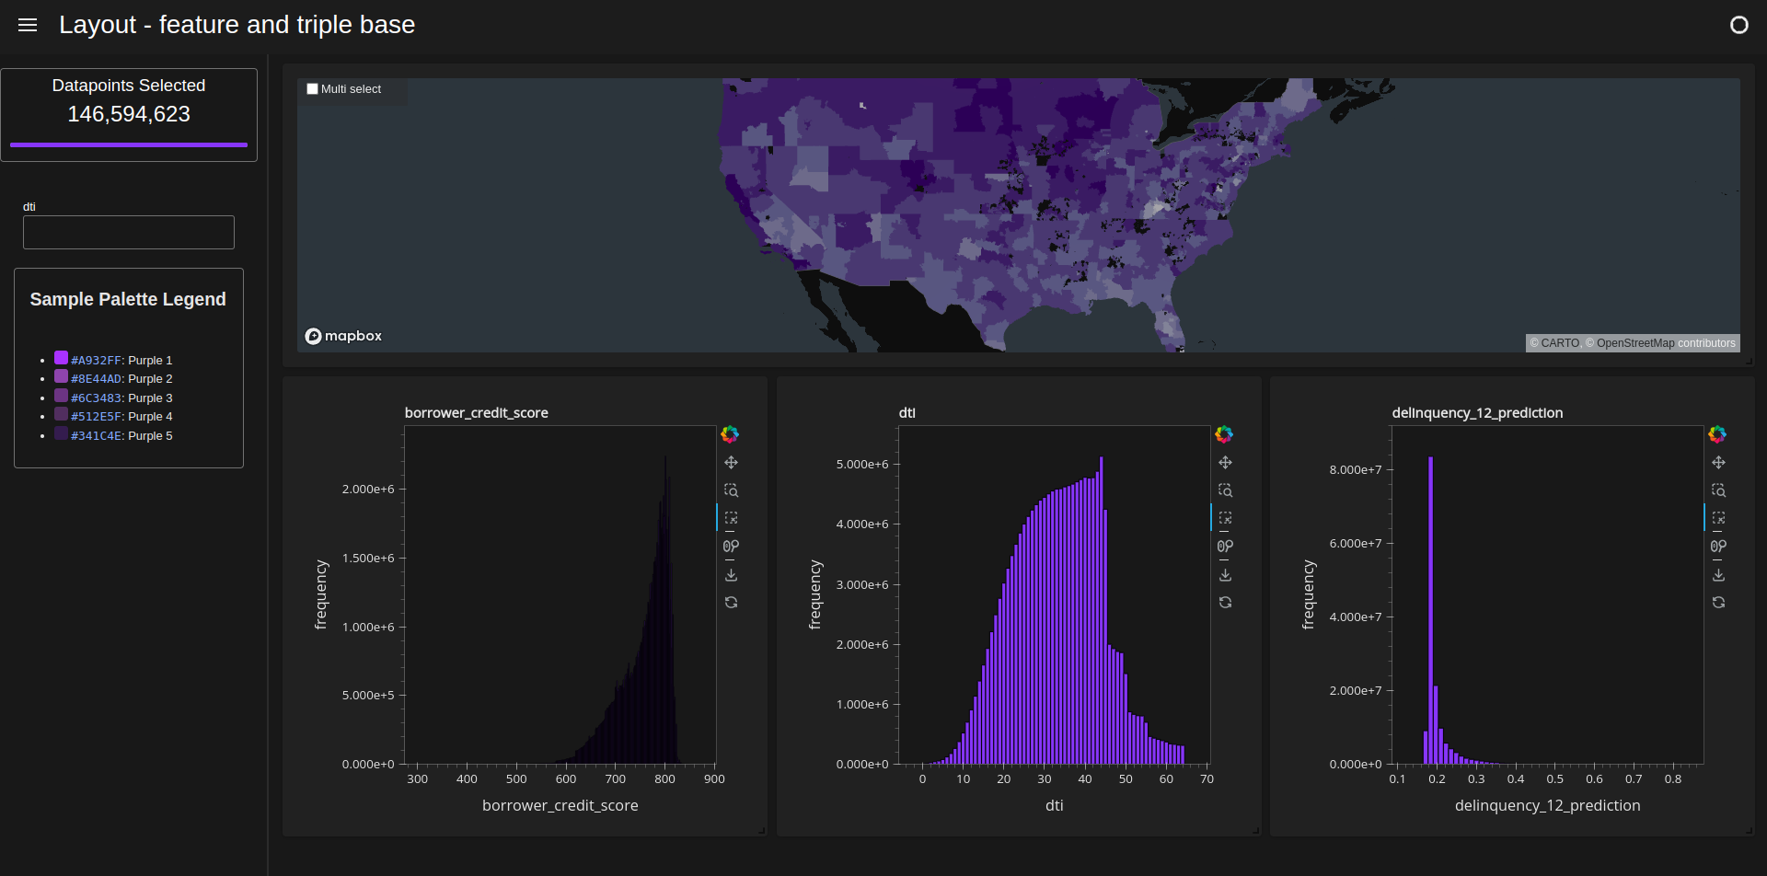Save the dti chart as image
The height and width of the screenshot is (876, 1767).
pos(1225,574)
